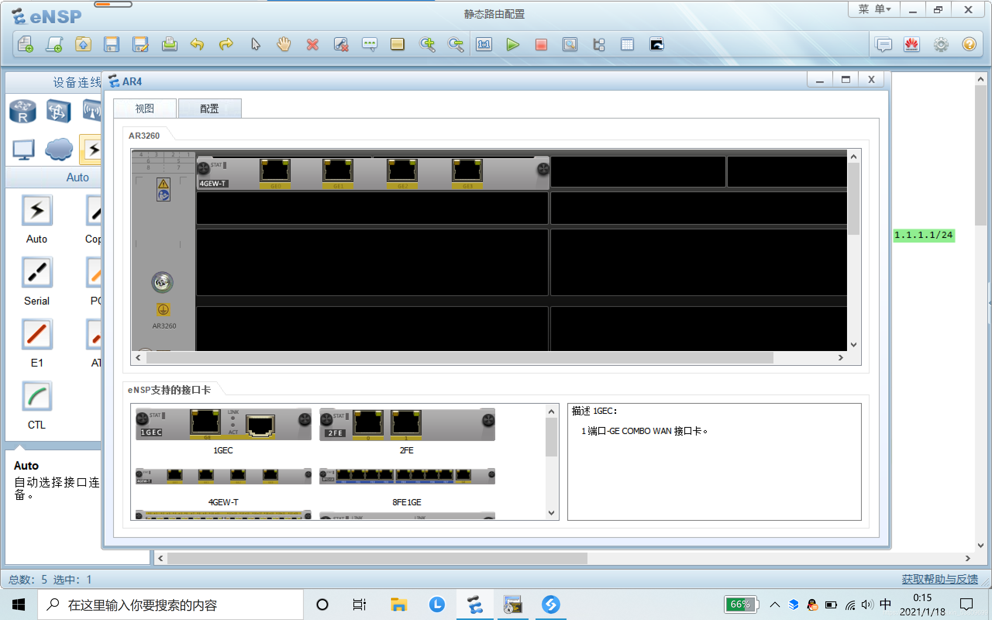Stop devices with the red stop button
This screenshot has width=992, height=620.
(541, 44)
